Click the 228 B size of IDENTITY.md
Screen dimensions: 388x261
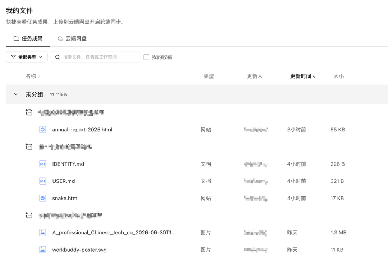pos(337,164)
